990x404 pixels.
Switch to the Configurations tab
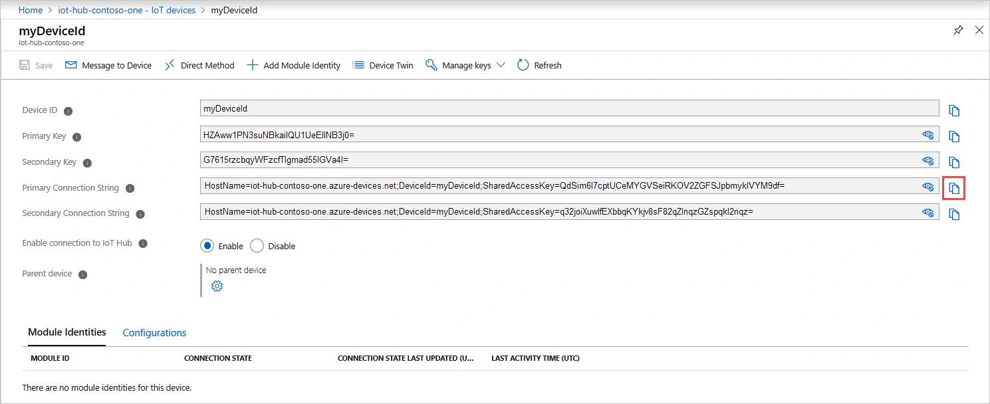coord(154,333)
